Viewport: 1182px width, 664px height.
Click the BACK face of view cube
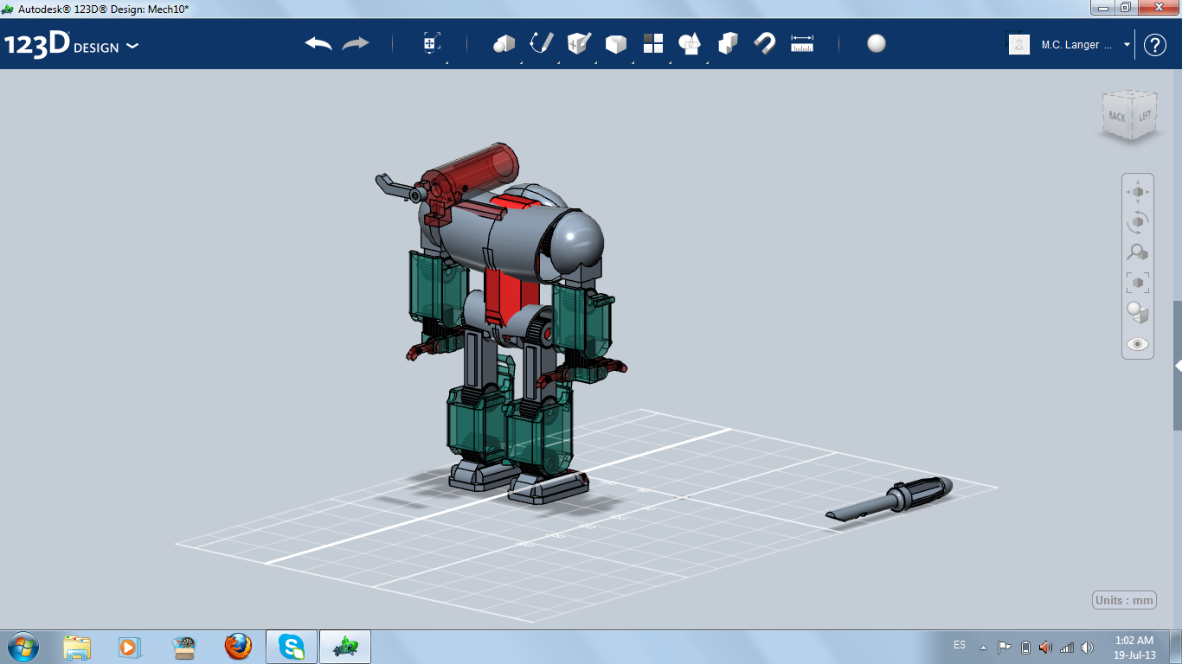[1117, 116]
